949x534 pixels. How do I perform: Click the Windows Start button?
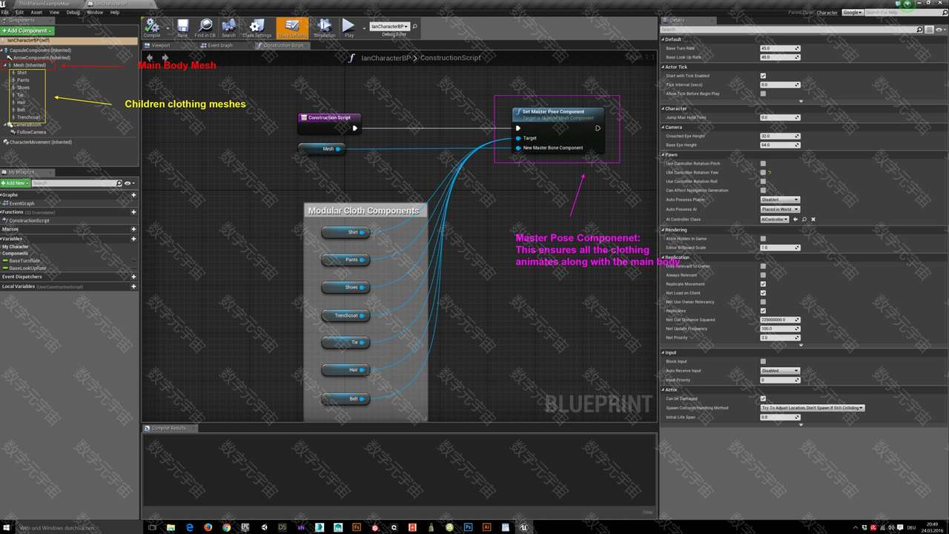[7, 527]
